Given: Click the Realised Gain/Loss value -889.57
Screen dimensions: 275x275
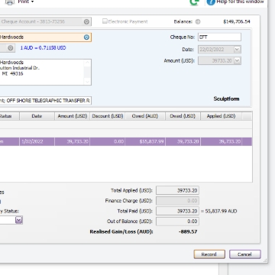Looking at the screenshot, I should pos(188,231).
